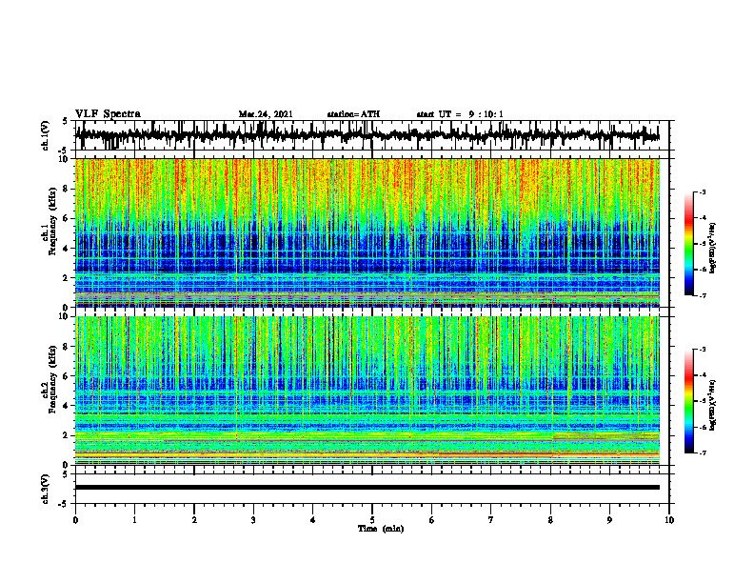Click the "8" tick on the time axis
Screen dimensions: 754x583
pos(550,520)
